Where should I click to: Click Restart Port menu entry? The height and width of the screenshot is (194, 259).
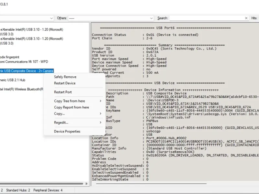(63, 92)
